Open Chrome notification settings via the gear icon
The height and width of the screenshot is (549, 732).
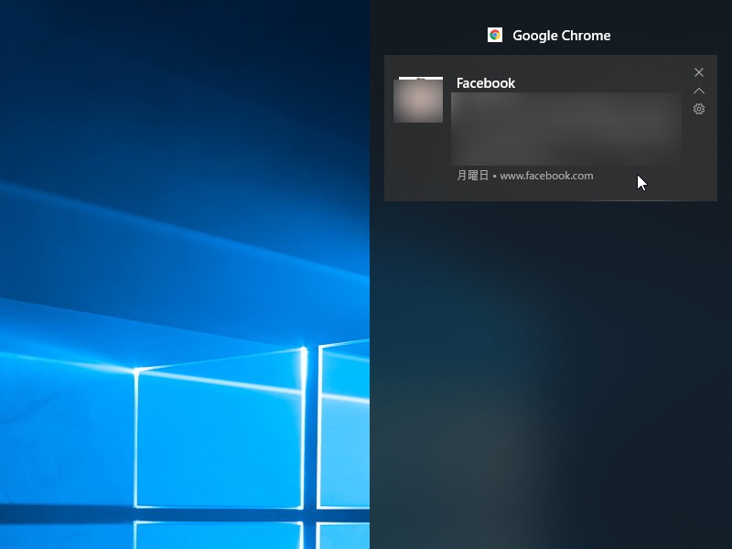click(699, 109)
